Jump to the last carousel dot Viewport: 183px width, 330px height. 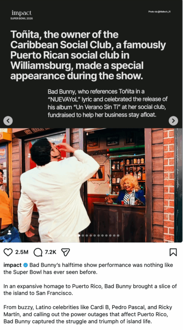pos(118,236)
